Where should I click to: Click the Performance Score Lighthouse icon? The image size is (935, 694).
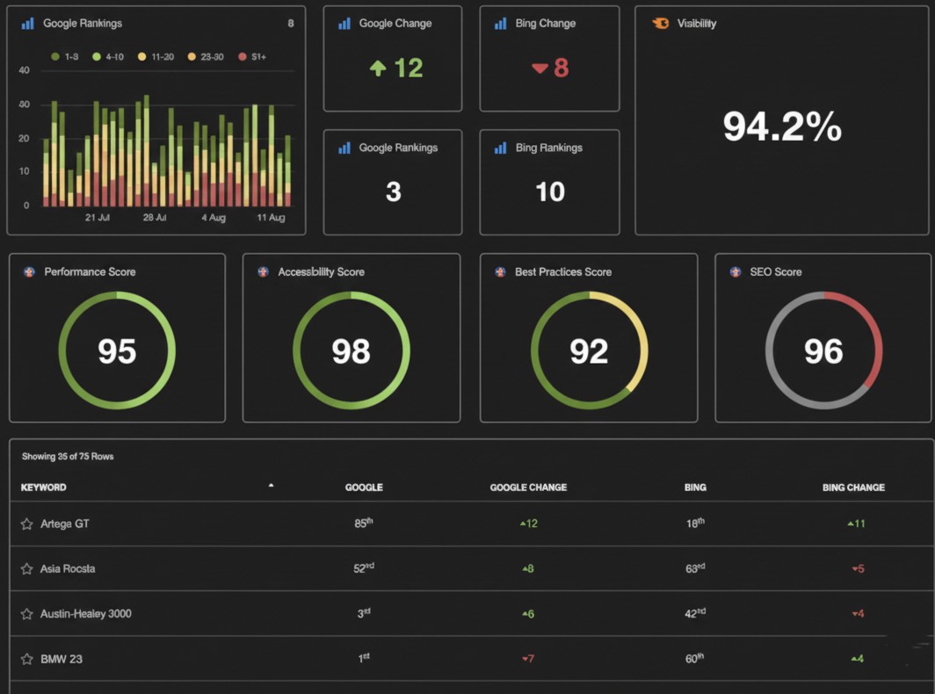tap(29, 272)
